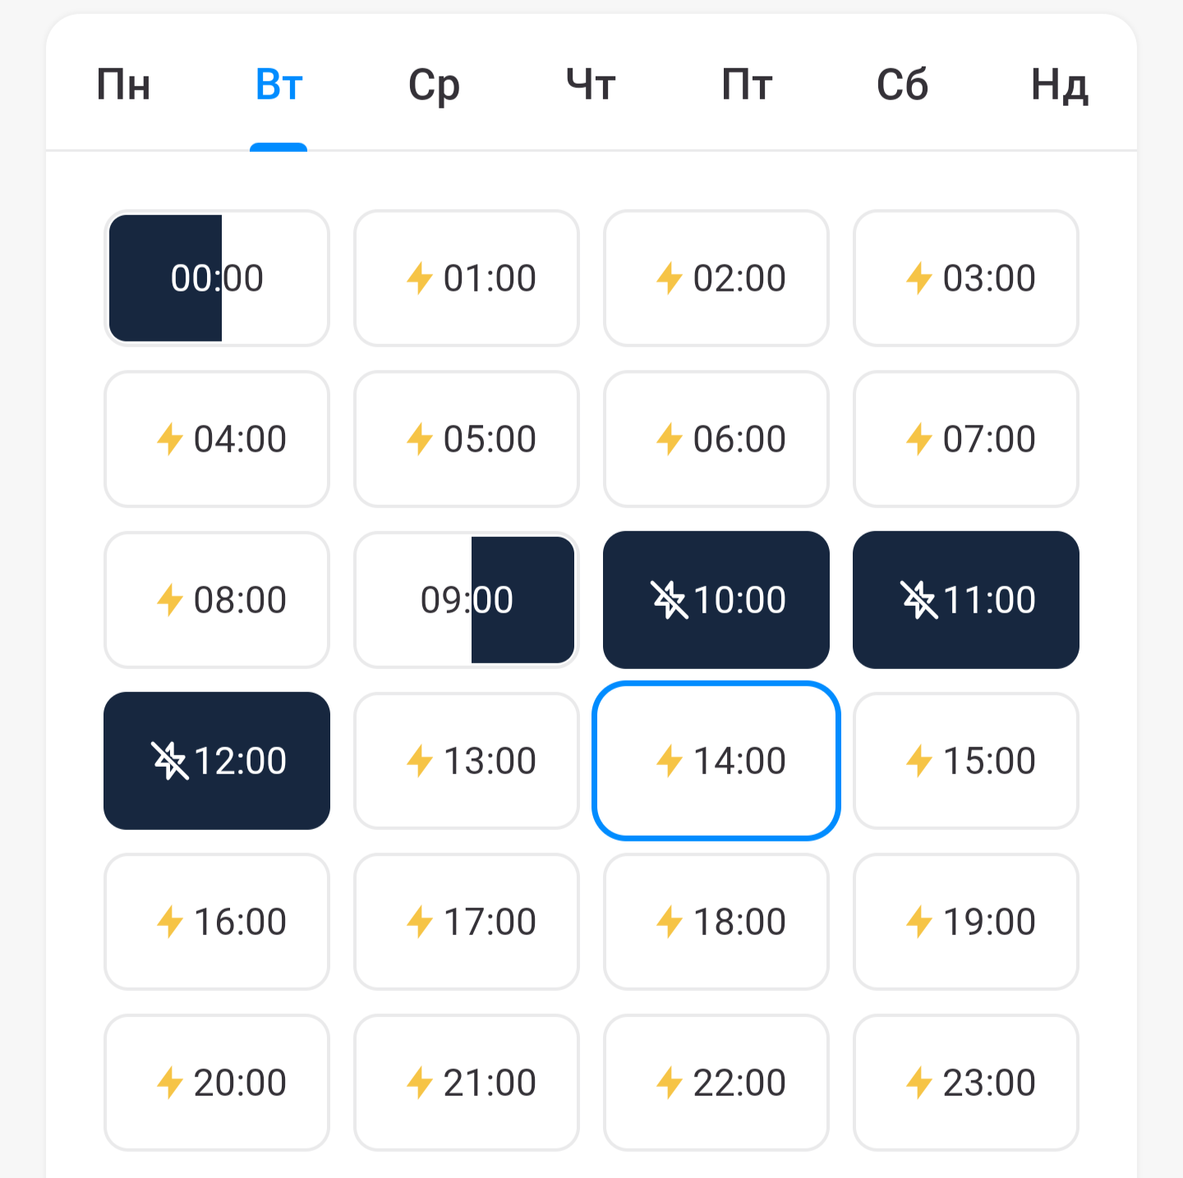
Task: Click the power icon beside 07:00
Action: click(919, 439)
